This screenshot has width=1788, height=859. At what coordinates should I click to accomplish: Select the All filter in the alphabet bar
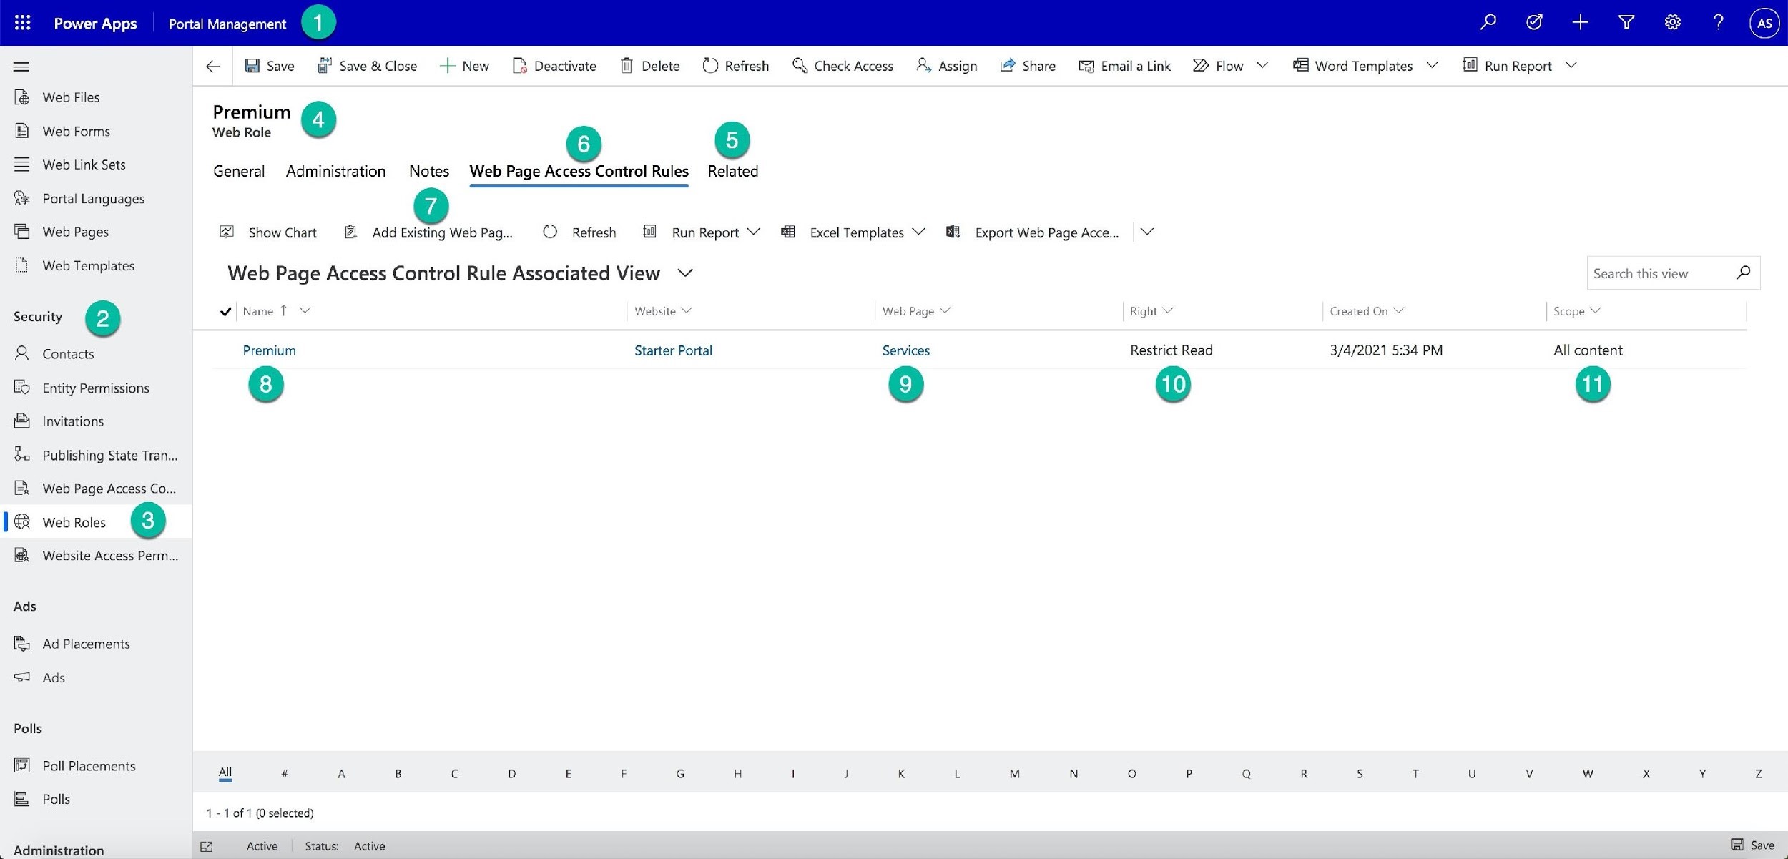point(225,772)
